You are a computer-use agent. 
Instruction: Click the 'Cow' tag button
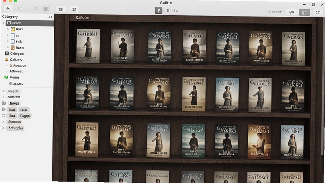[x=24, y=110]
